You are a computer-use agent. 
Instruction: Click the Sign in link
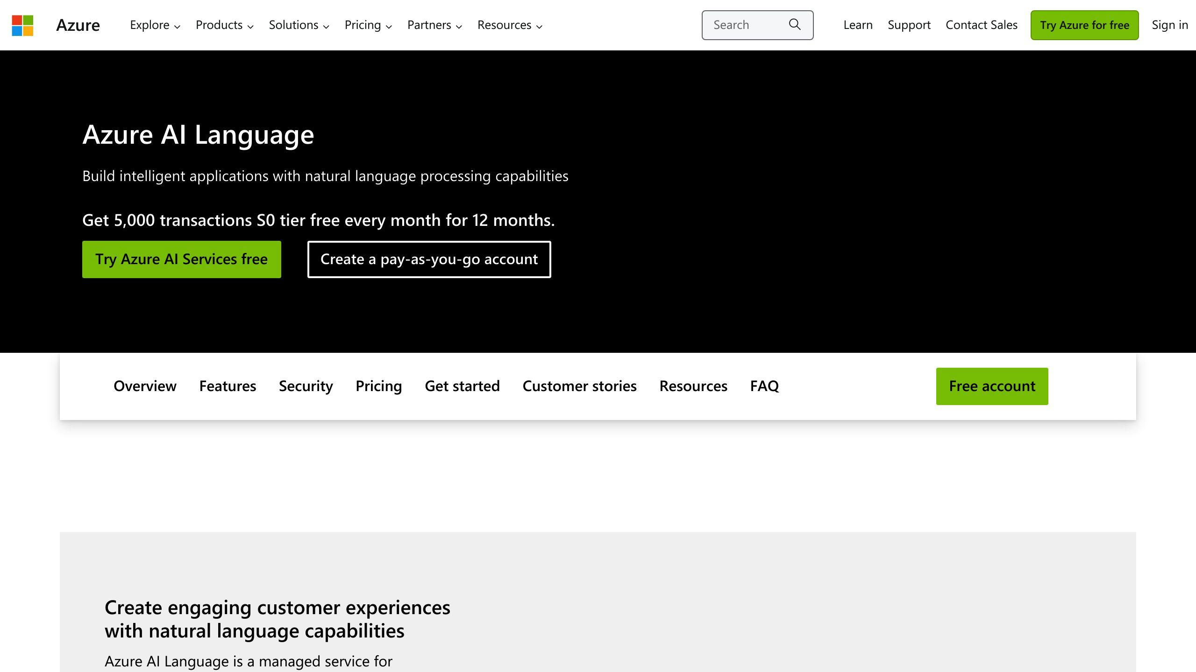point(1169,25)
